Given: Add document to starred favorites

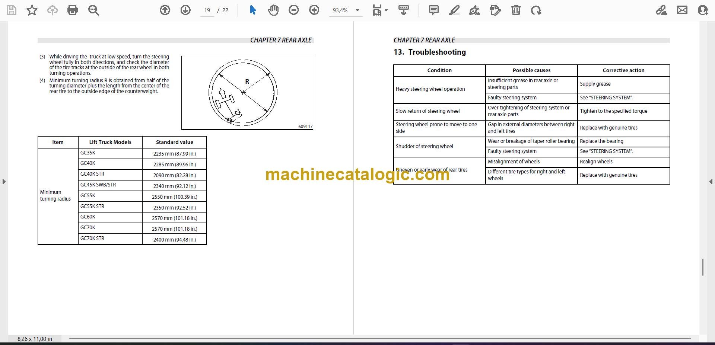Looking at the screenshot, I should 32,10.
